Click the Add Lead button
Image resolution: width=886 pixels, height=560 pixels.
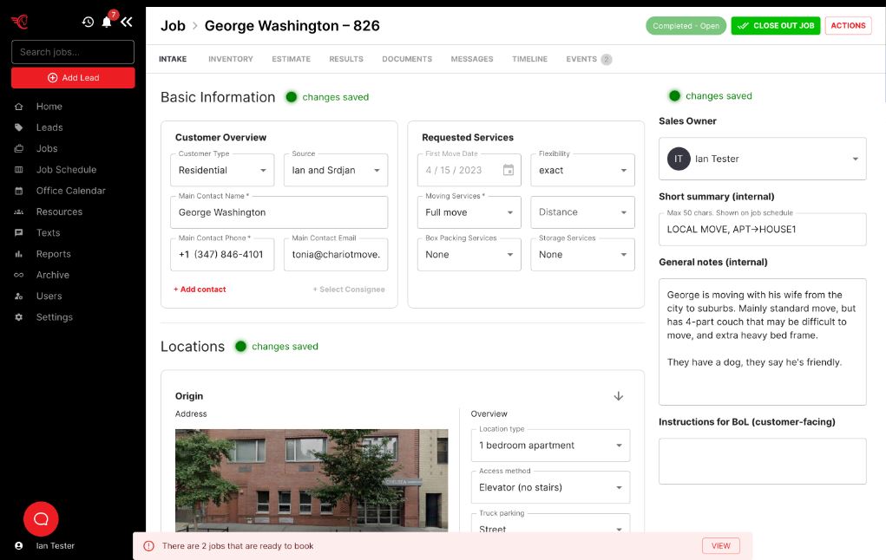pos(73,78)
